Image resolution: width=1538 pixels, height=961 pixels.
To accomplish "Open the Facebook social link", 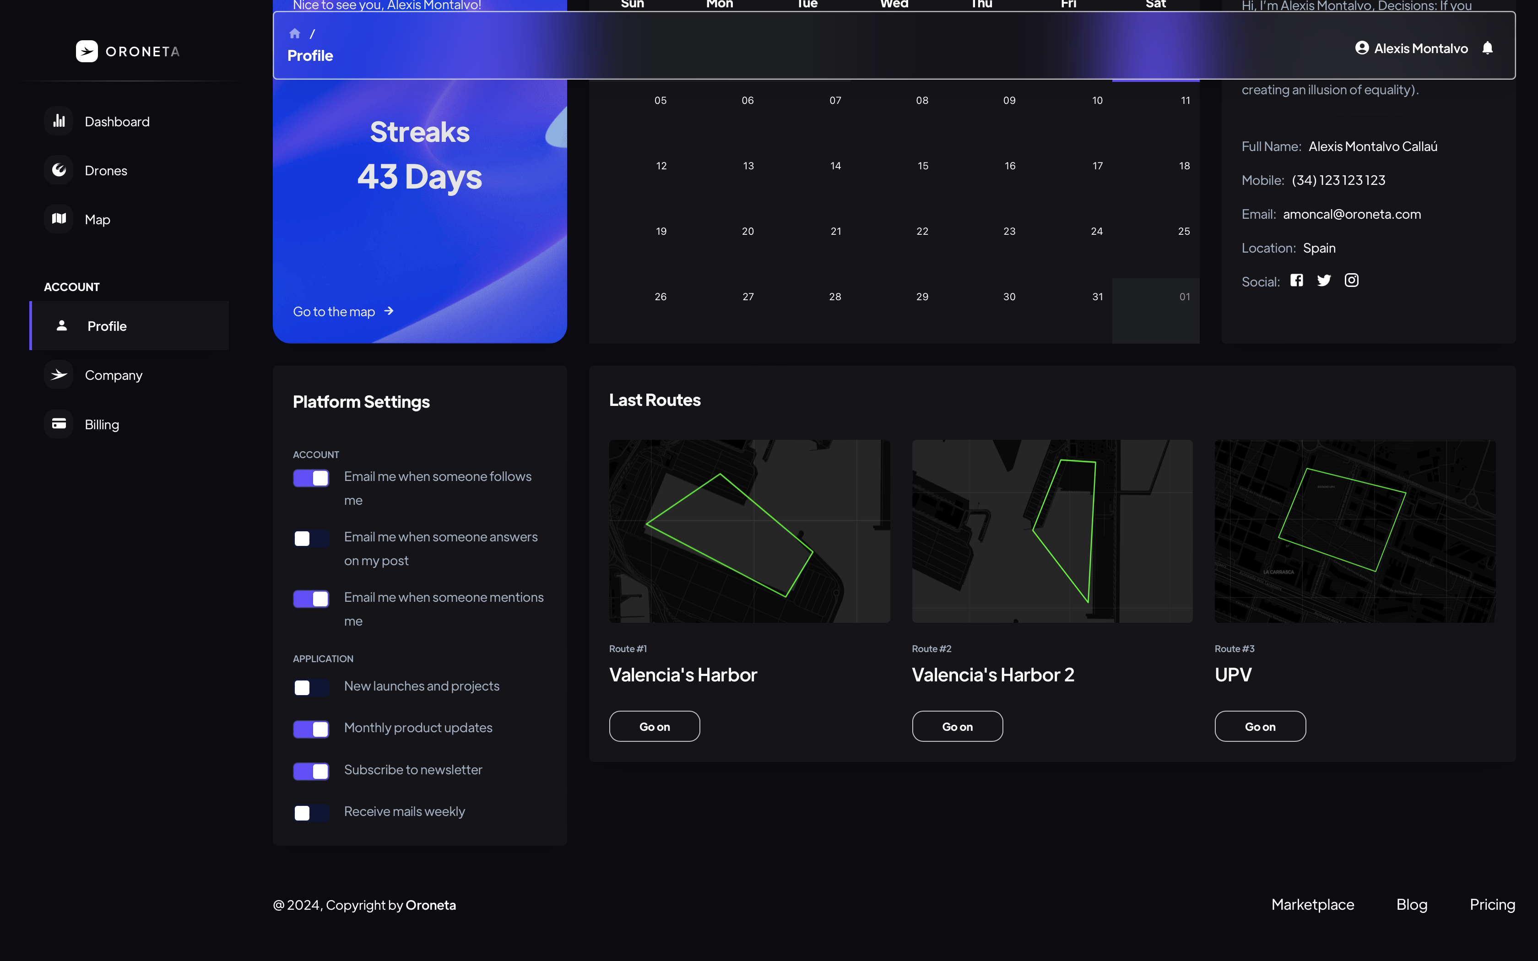I will (x=1296, y=280).
